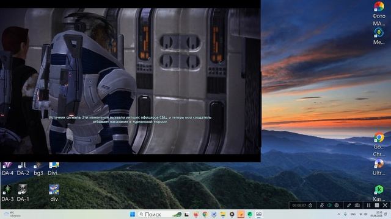Open the DA-2 desktop shortcut
The image size is (391, 219).
click(x=23, y=169)
